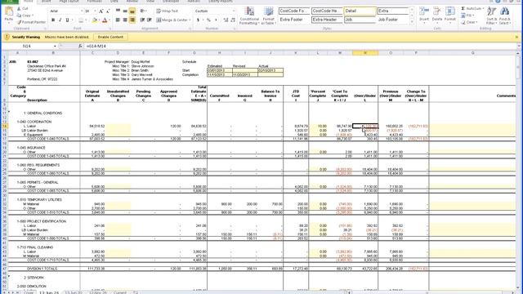Apply the Extra Header cell style
The width and height of the screenshot is (523, 294).
327,20
